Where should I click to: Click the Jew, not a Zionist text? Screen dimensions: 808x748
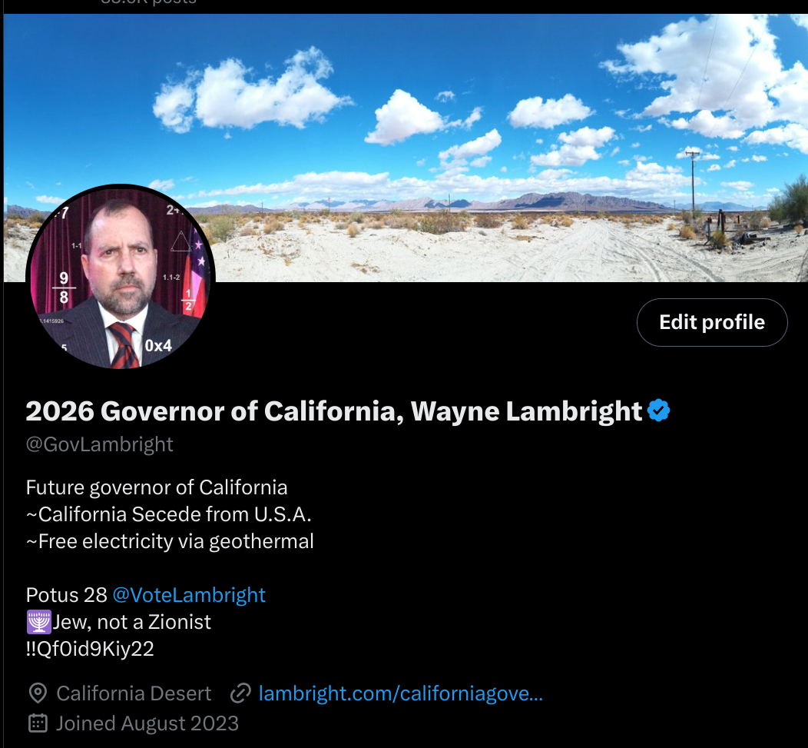[132, 622]
